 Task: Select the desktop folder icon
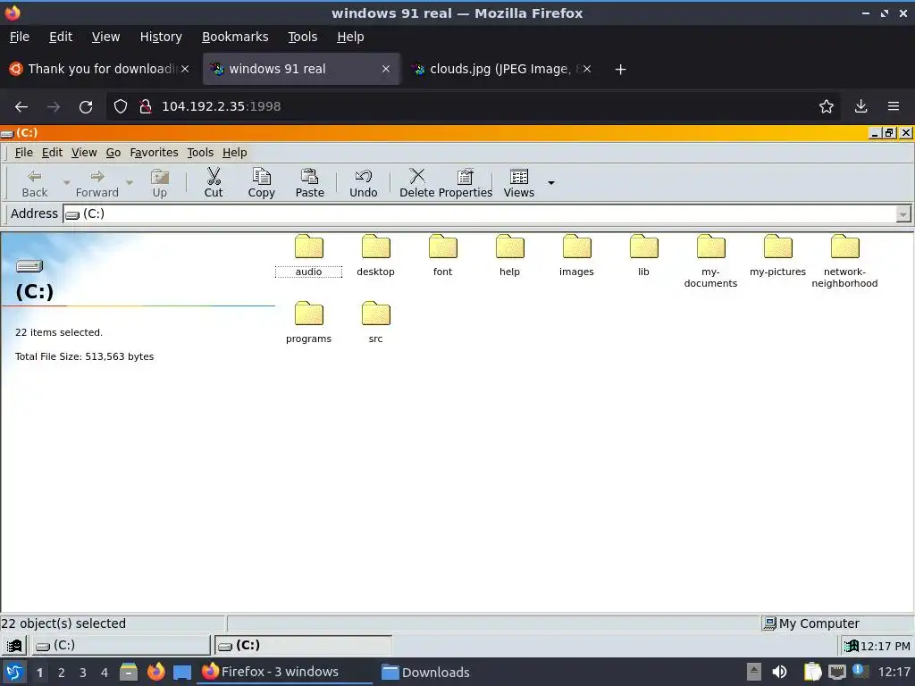[x=376, y=247]
